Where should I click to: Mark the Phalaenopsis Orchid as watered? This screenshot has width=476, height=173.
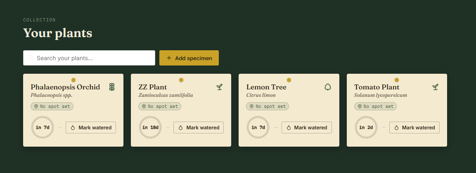tap(91, 128)
